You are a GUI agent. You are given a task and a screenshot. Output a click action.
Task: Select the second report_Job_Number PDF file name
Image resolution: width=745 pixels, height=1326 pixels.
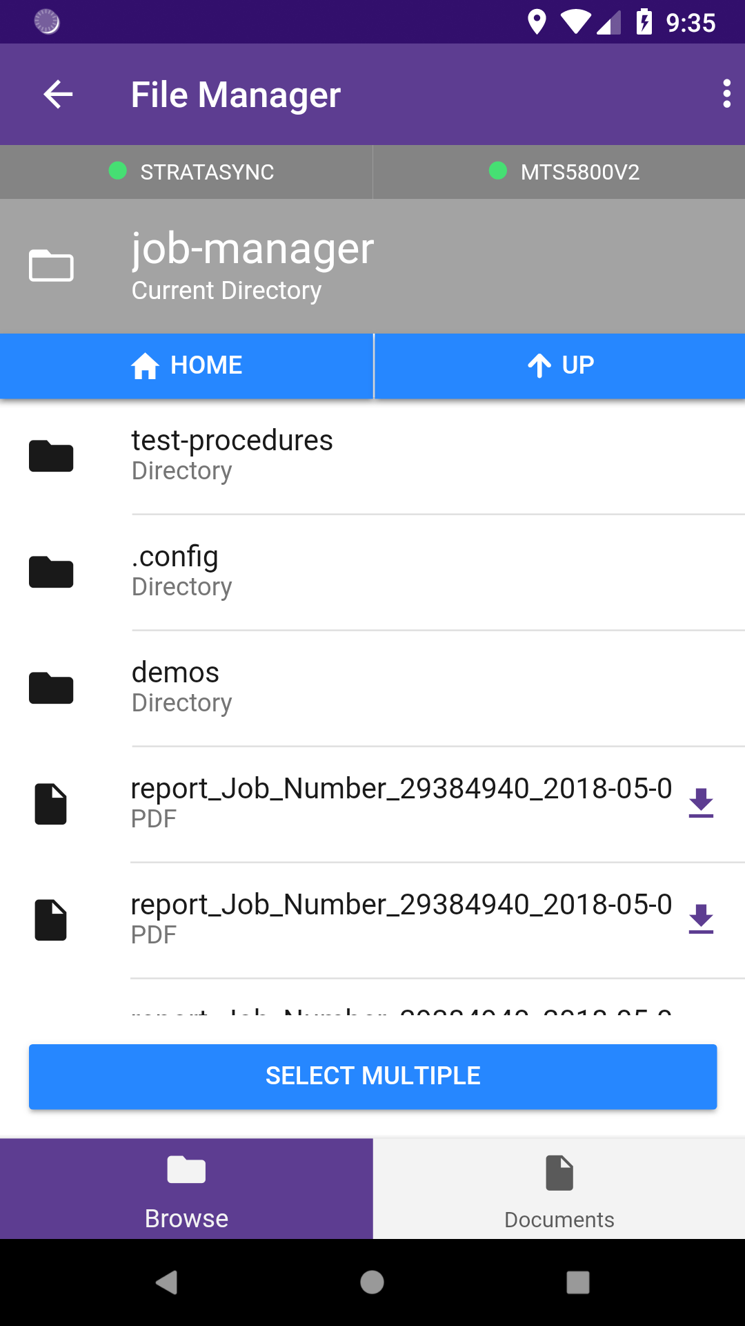click(401, 905)
